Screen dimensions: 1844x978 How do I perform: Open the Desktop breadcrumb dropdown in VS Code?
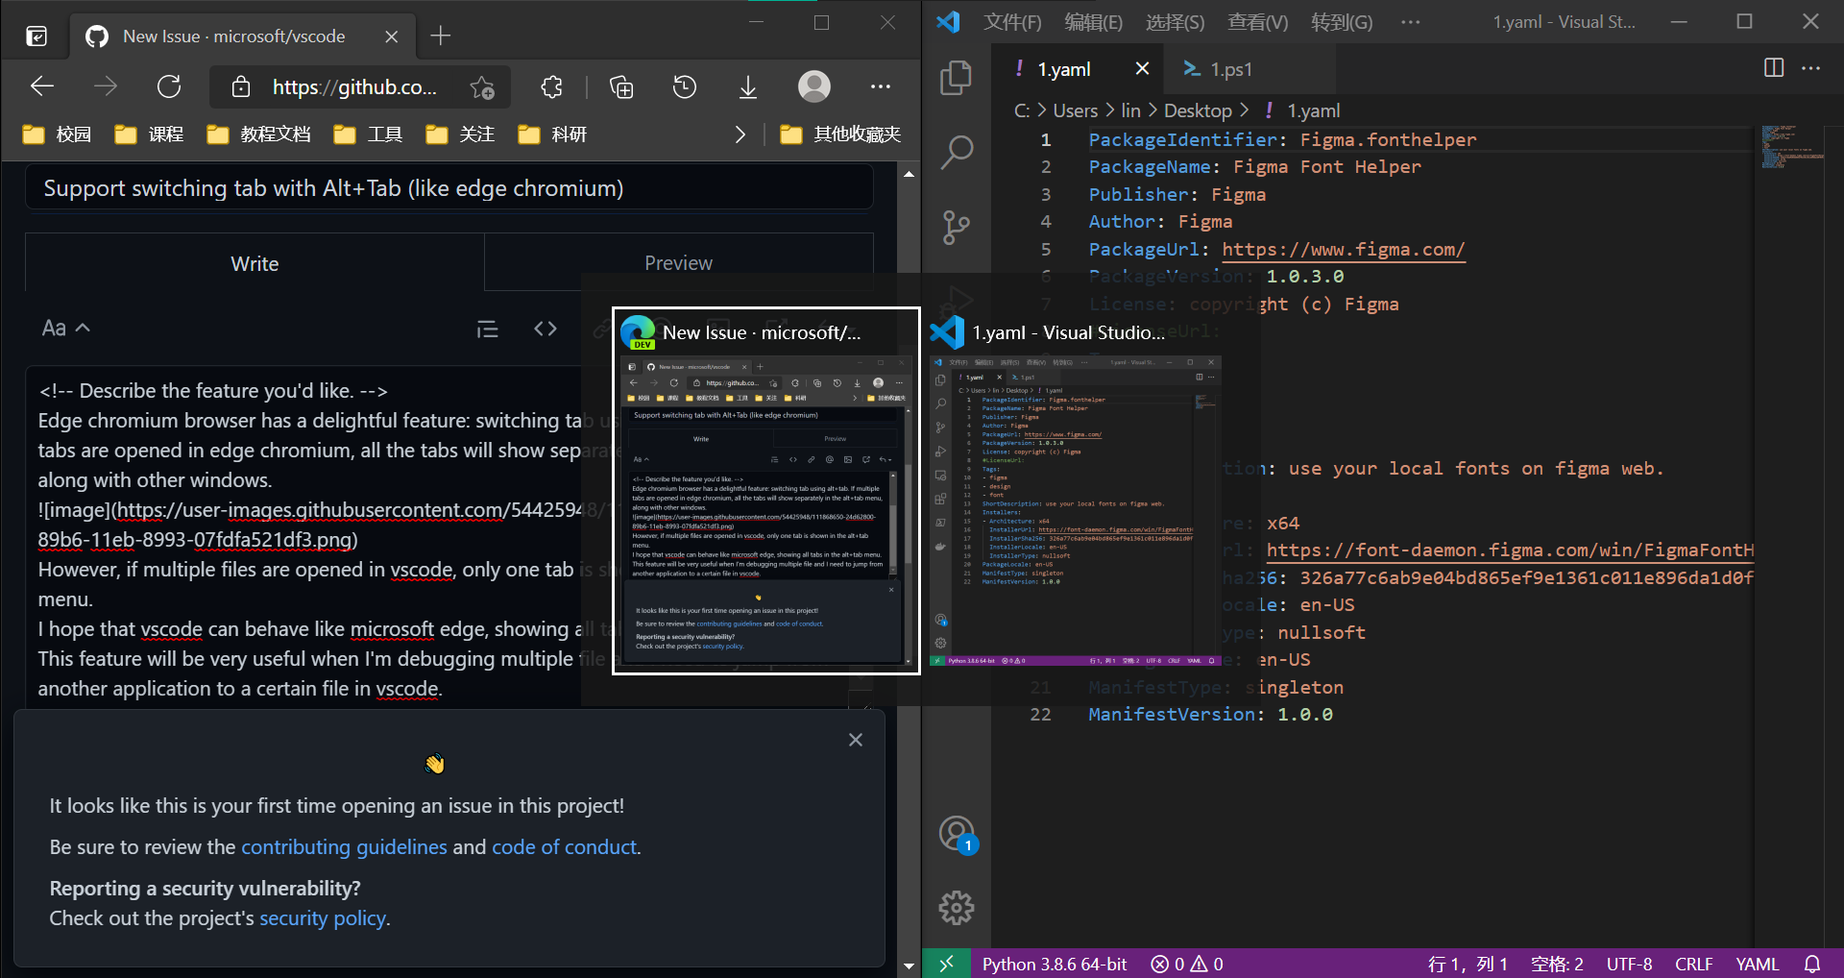point(1198,110)
